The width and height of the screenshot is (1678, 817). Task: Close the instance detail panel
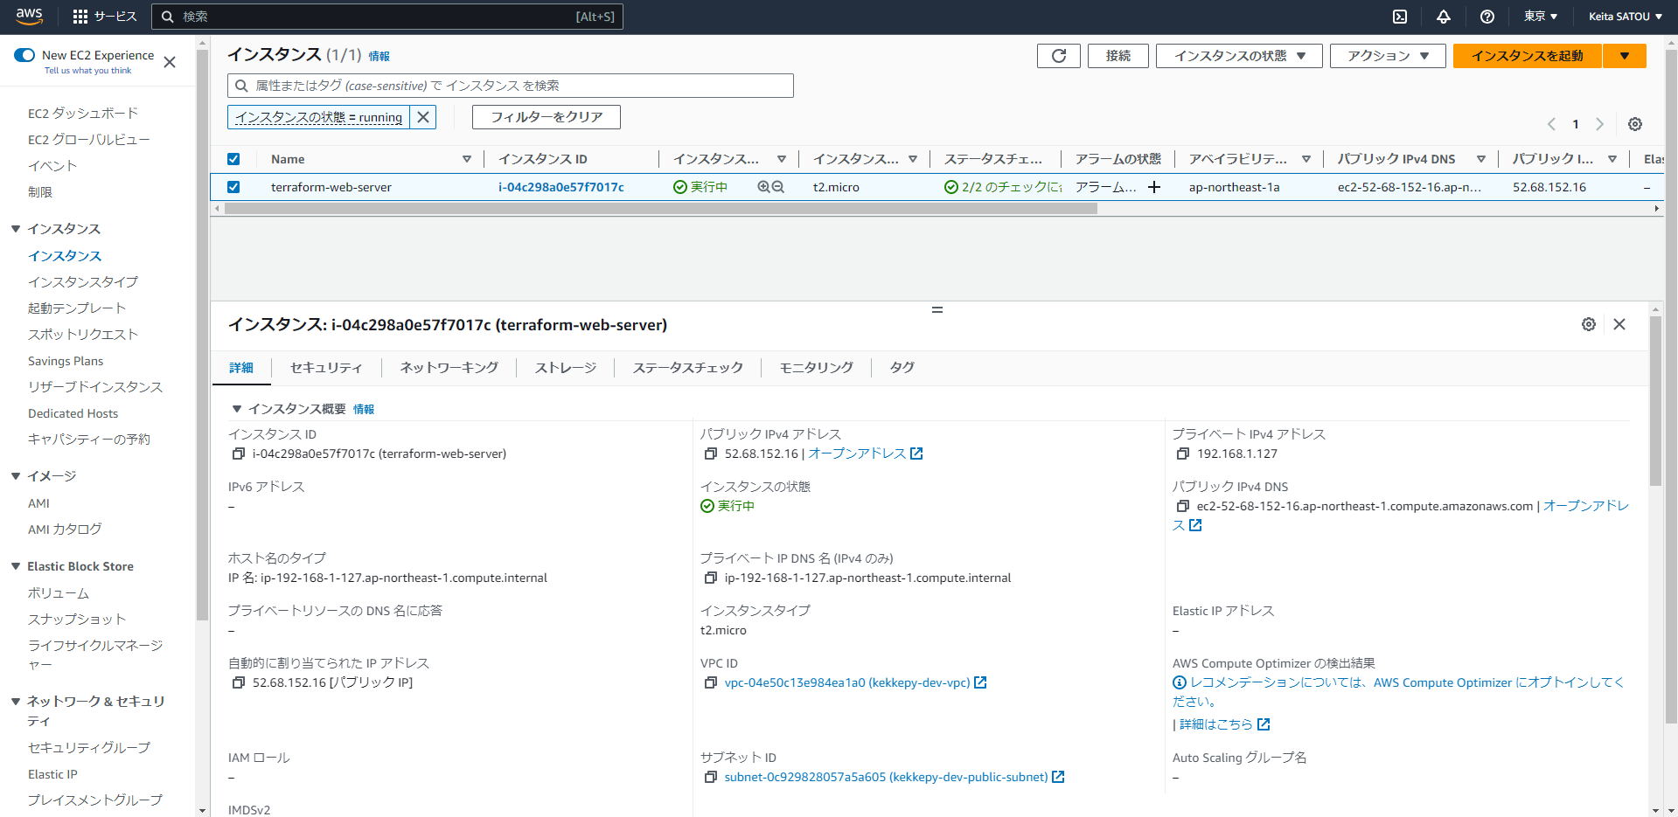tap(1619, 324)
